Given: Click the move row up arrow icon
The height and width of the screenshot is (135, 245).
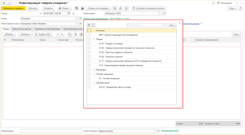Looking at the screenshot, I should click(x=58, y=34).
